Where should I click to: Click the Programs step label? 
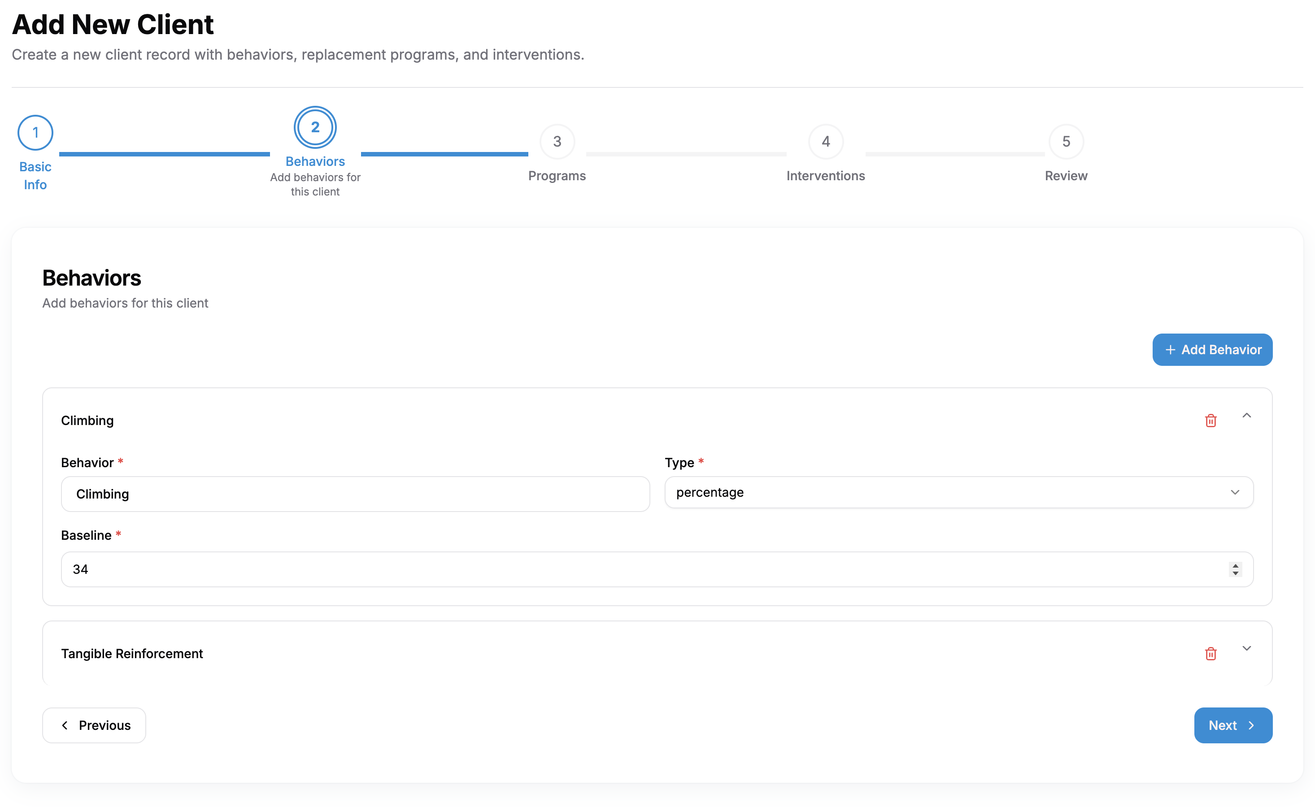pyautogui.click(x=557, y=176)
